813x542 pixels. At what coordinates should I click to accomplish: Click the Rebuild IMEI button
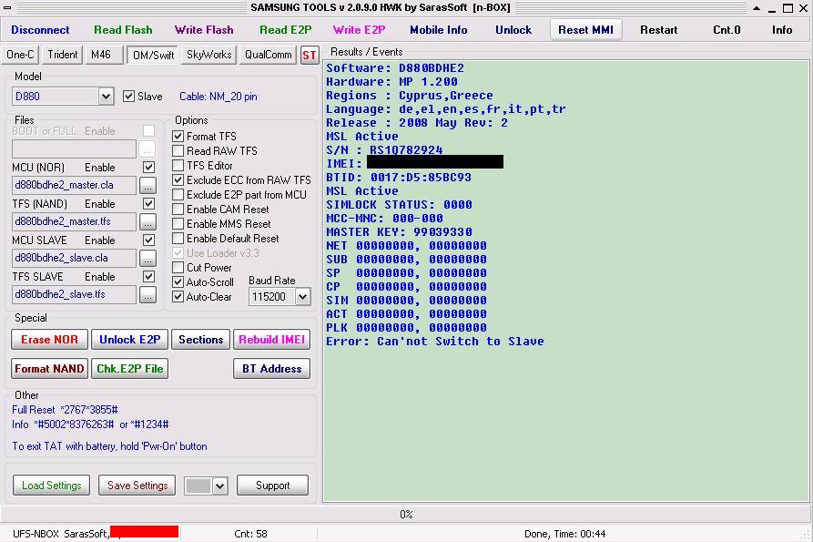(x=271, y=339)
